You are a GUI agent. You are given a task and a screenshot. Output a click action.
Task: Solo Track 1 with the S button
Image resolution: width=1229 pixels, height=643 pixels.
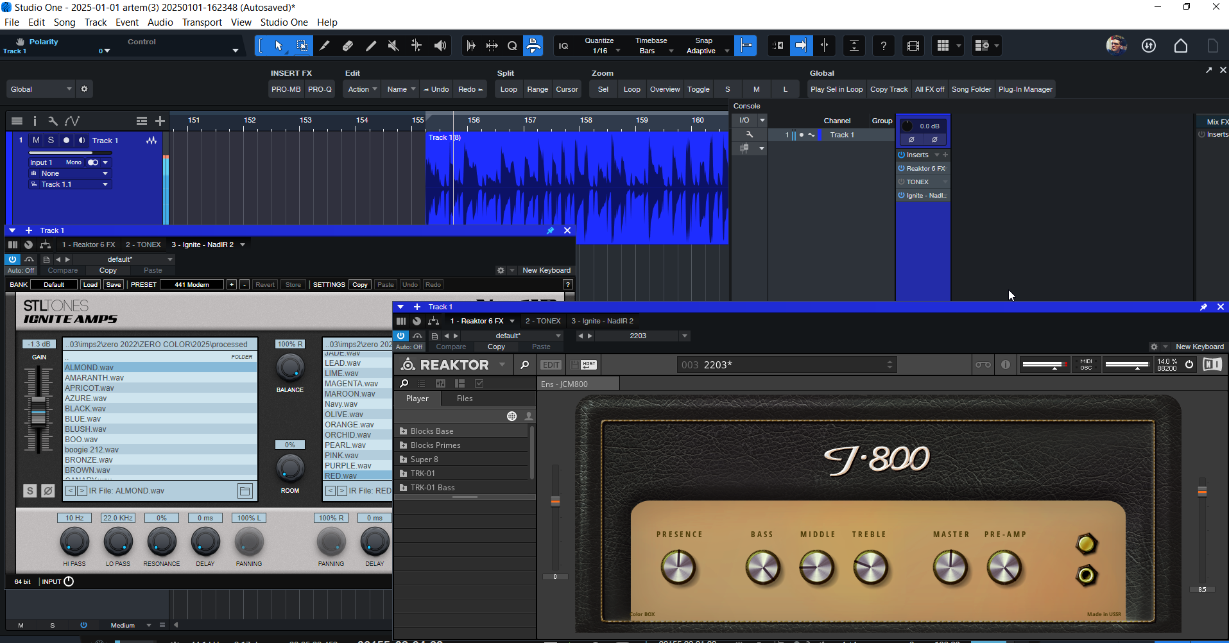(51, 140)
